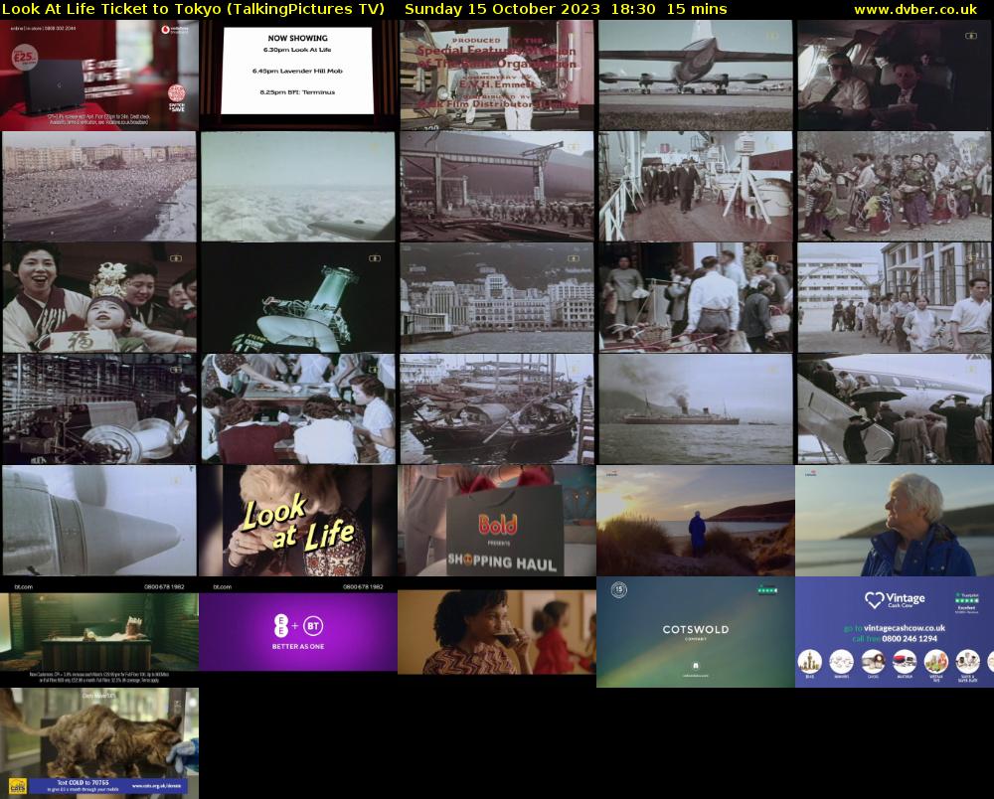Select the programme title 'Look At Life Ticket to Tokyo'

[113, 9]
